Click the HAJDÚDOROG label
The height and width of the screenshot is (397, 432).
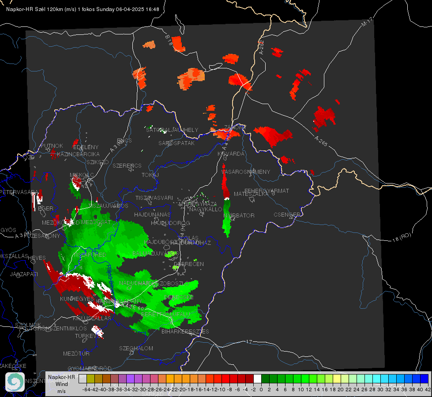pos(170,223)
